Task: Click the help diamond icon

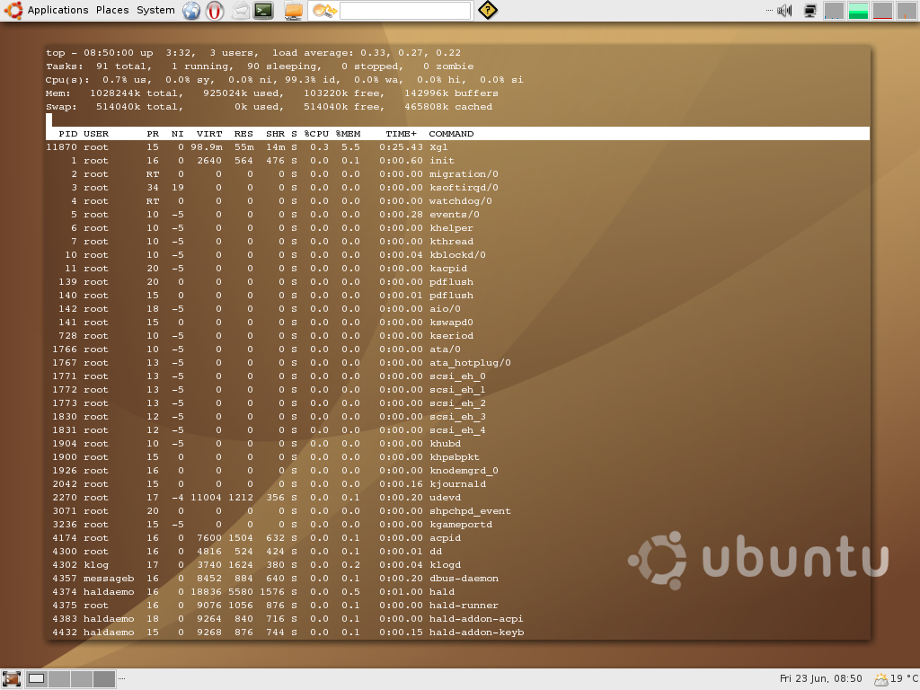Action: coord(490,10)
